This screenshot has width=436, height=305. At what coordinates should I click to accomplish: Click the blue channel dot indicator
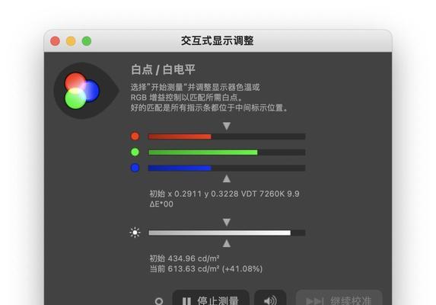point(135,168)
